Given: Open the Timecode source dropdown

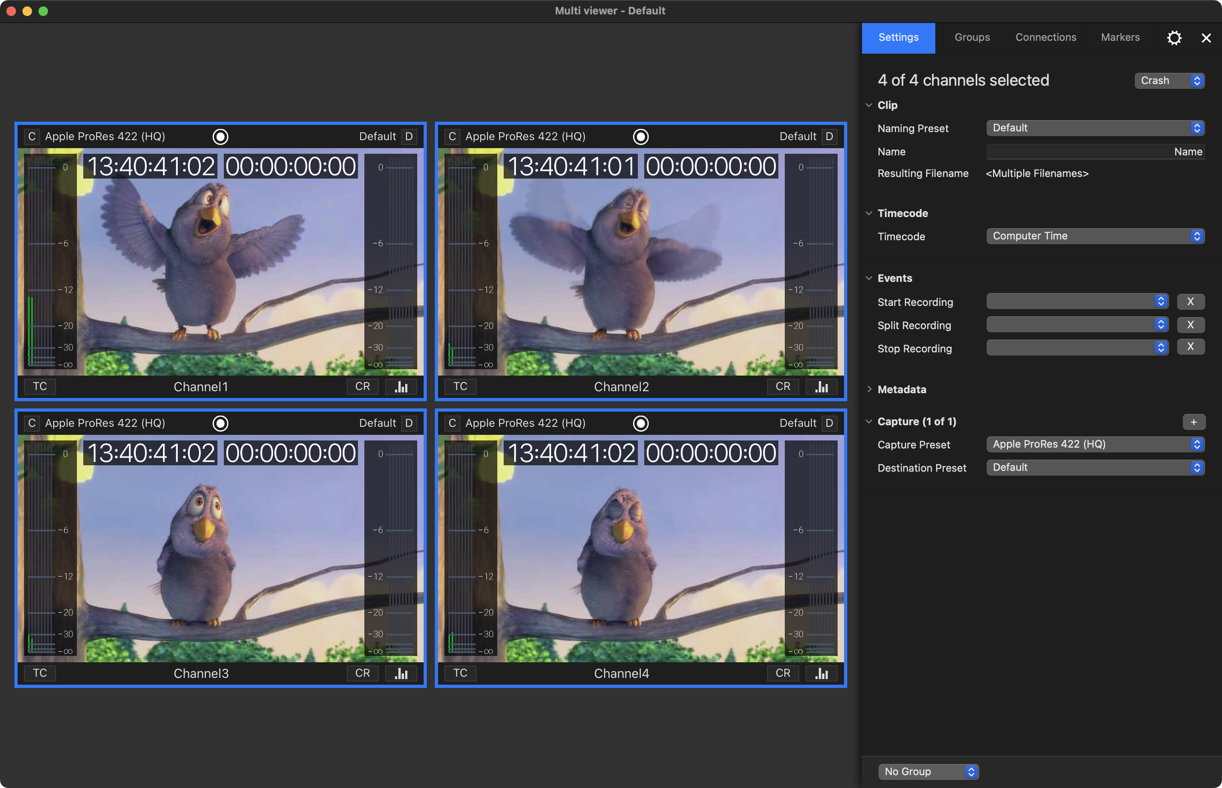Looking at the screenshot, I should (x=1095, y=236).
